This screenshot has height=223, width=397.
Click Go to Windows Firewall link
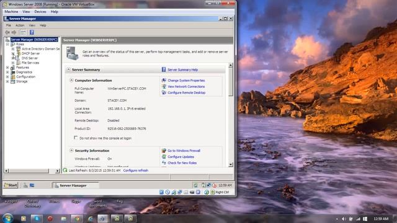click(184, 151)
